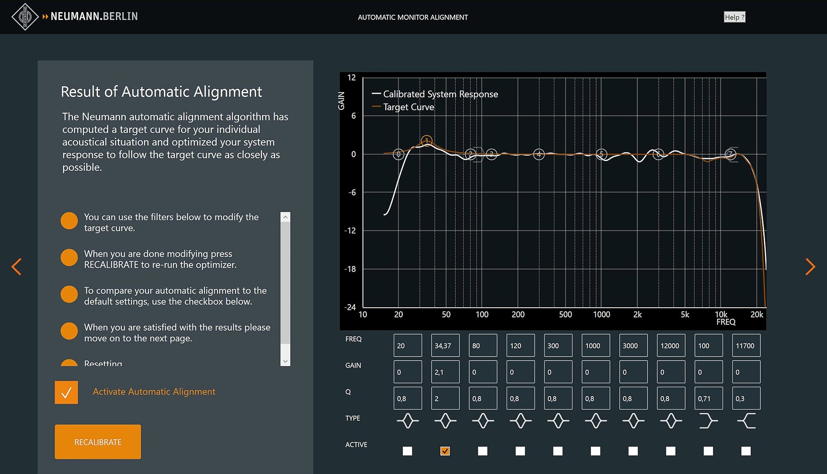The height and width of the screenshot is (474, 827).
Task: Change filter type icon for 1000 Hz filter
Action: pos(596,421)
